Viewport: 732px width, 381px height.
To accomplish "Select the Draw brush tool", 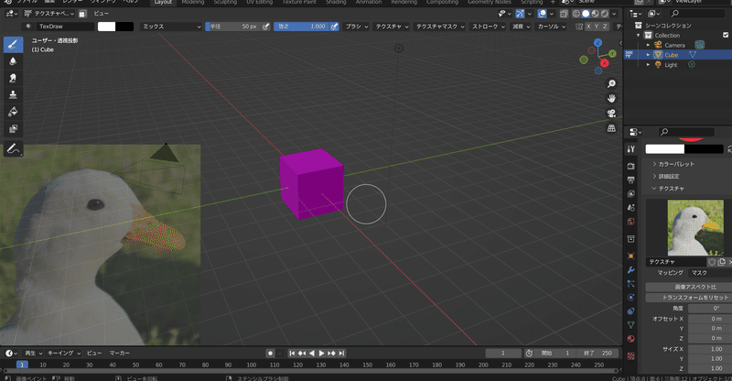I will point(13,44).
